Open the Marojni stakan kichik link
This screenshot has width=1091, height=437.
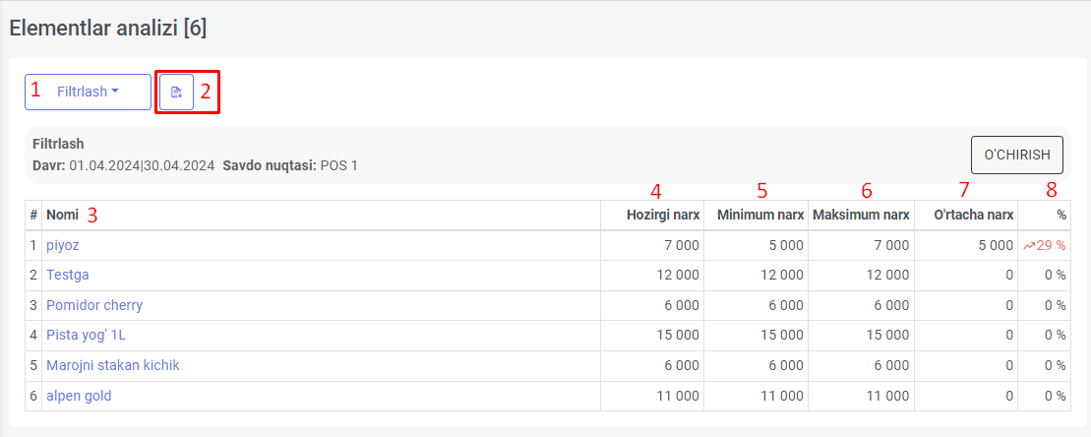(x=113, y=364)
